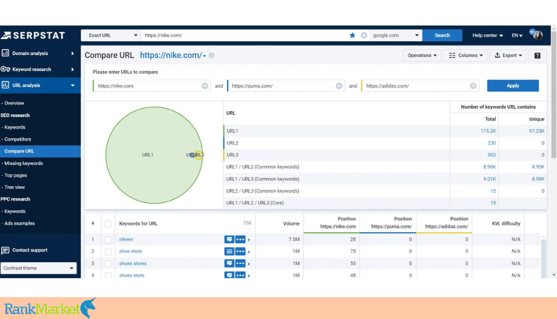
Task: Open Ads examples under PPC research
Action: pyautogui.click(x=20, y=223)
